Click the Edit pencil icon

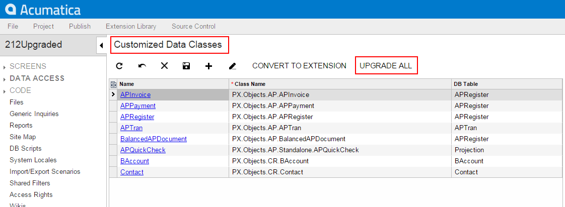(x=232, y=66)
